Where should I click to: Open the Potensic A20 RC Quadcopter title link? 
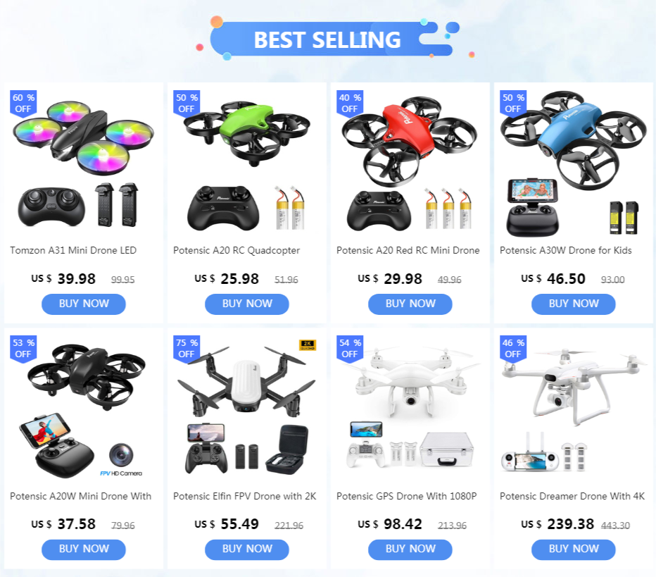coord(236,250)
